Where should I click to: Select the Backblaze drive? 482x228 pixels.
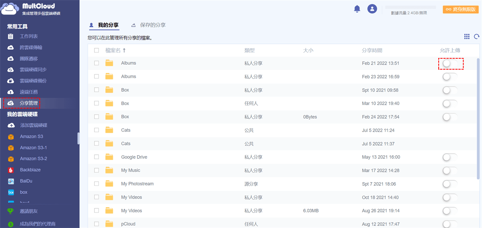pos(30,170)
